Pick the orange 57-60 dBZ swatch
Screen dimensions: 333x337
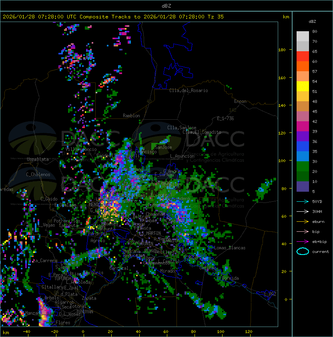[303, 66]
